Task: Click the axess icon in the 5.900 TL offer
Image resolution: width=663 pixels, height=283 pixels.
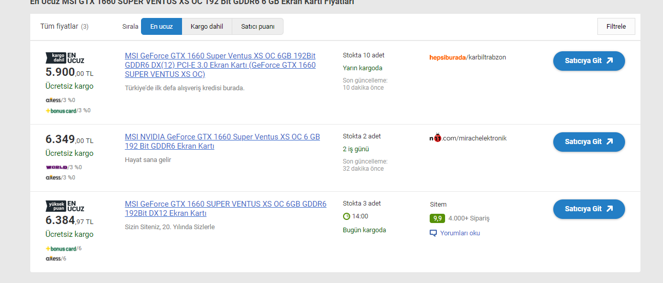Action: coord(53,100)
